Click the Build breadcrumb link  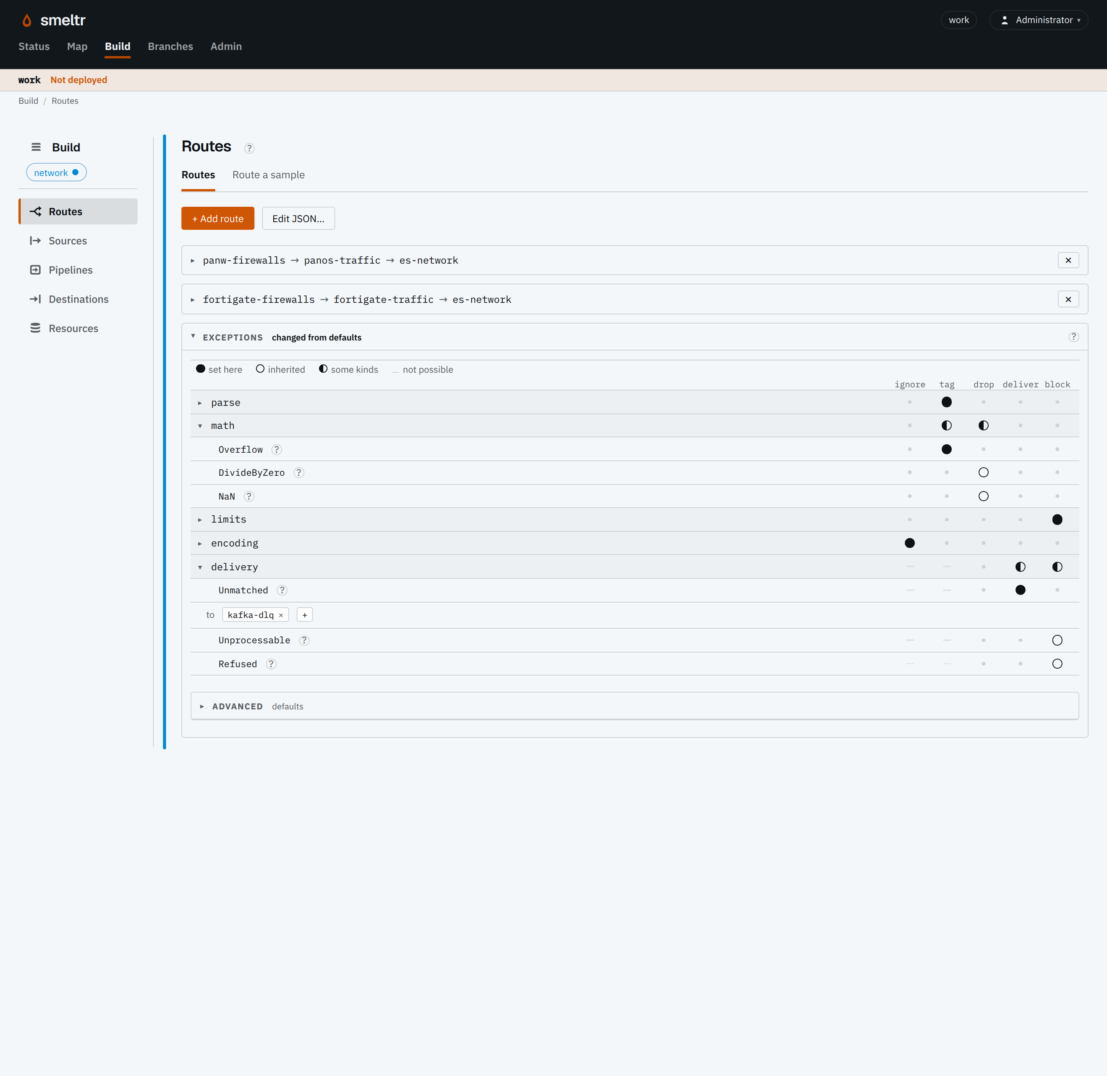(x=28, y=101)
